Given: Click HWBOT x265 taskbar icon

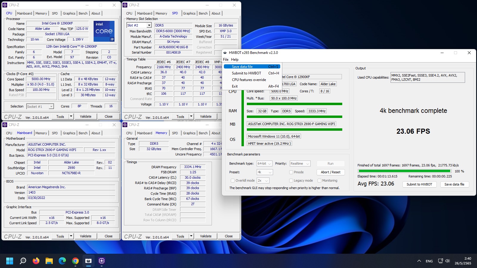Looking at the screenshot, I should click(x=89, y=261).
